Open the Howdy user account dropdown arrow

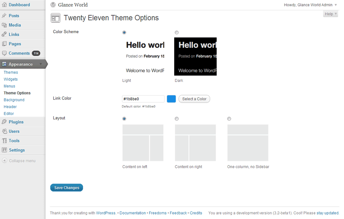tap(336, 5)
